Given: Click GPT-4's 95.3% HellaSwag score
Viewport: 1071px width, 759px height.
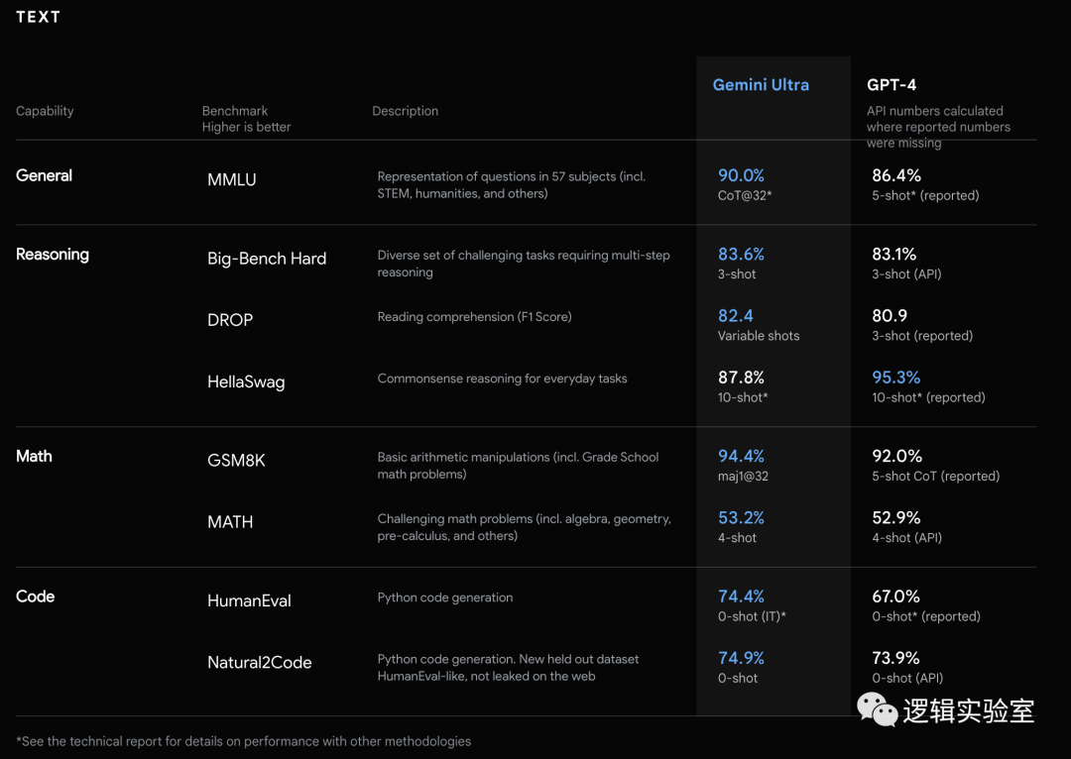Looking at the screenshot, I should (x=896, y=378).
